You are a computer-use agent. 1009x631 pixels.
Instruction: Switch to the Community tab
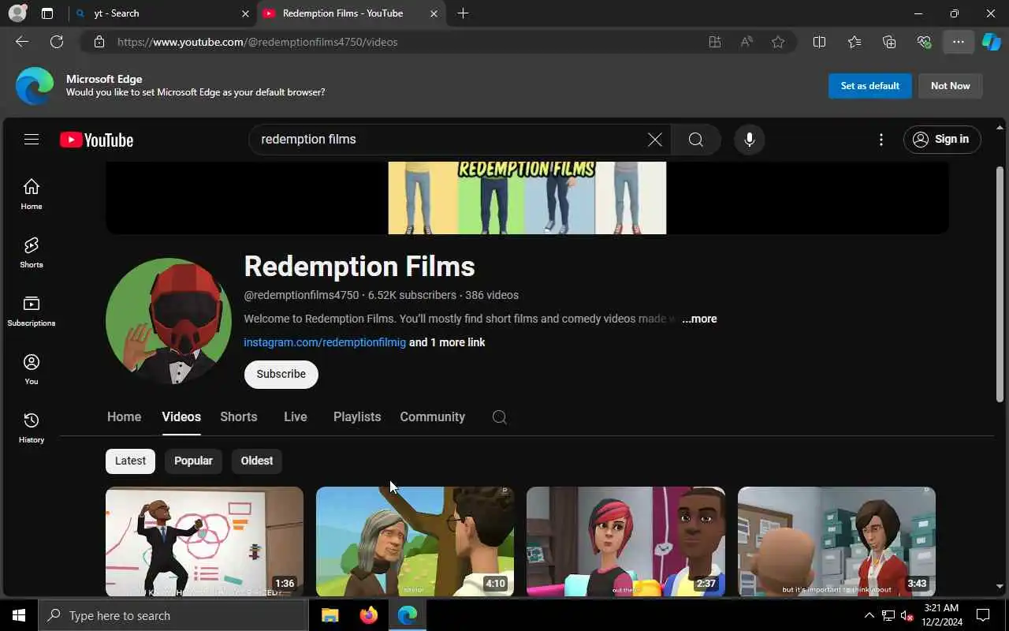tap(433, 417)
